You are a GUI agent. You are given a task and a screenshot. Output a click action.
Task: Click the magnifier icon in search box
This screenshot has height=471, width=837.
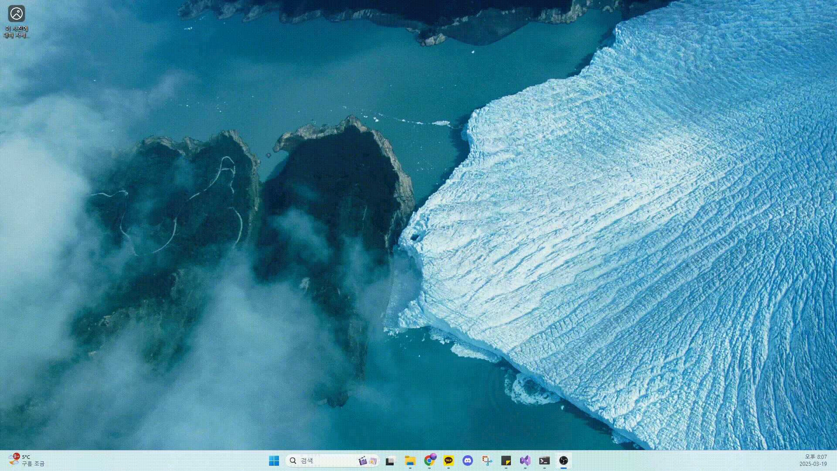tap(293, 461)
